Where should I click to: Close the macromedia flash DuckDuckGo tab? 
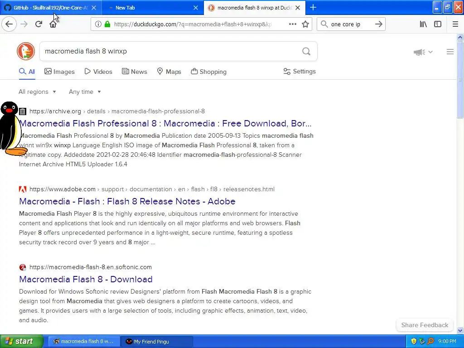[298, 8]
